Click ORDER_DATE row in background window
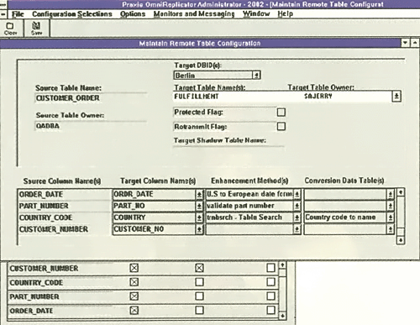This screenshot has height=325, width=420. coord(143,311)
